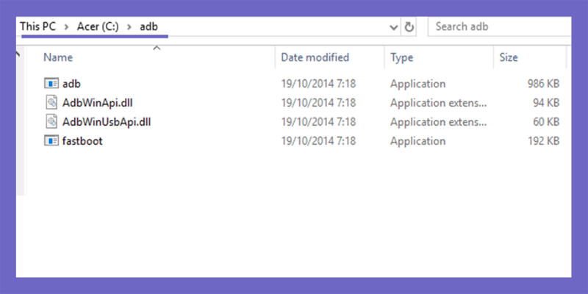Sort files by Size column
Image resolution: width=588 pixels, height=294 pixels.
pos(509,57)
